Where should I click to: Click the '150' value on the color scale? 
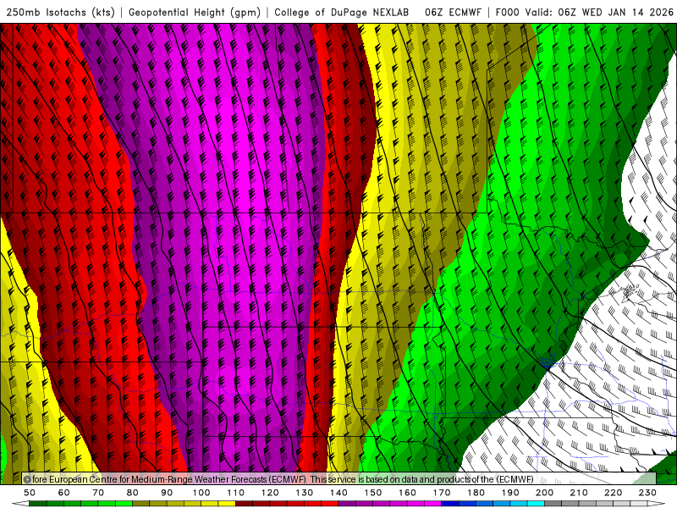coord(373,493)
